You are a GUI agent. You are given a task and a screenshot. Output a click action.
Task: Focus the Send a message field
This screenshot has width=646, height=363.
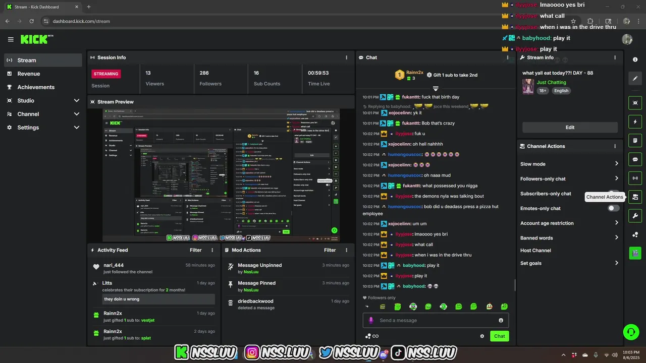click(x=436, y=320)
